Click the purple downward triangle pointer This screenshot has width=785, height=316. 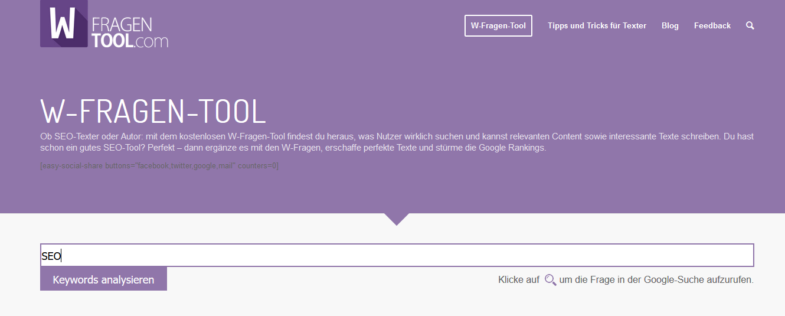click(x=397, y=219)
